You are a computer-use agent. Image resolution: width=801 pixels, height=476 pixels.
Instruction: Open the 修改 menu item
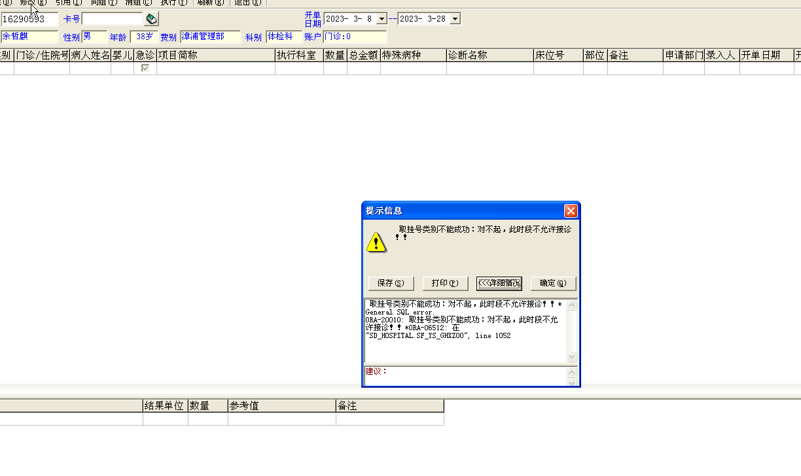coord(33,3)
